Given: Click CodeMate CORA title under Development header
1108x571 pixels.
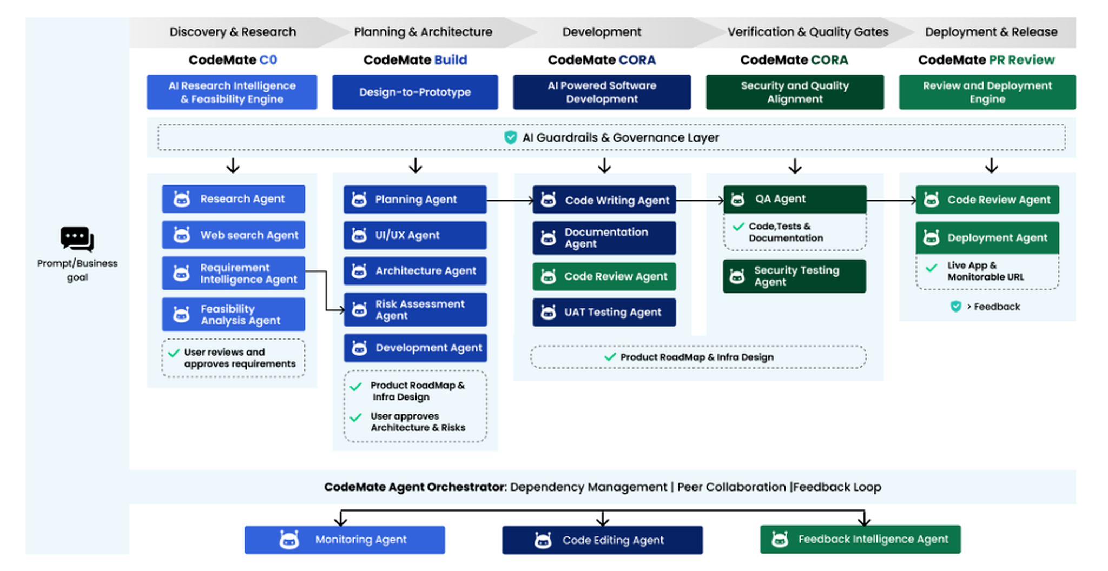Looking at the screenshot, I should point(602,60).
